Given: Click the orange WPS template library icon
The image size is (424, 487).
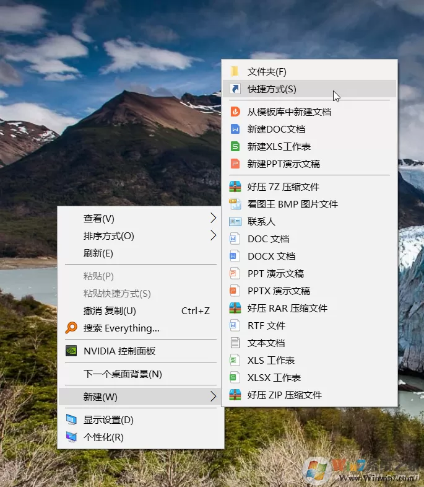Looking at the screenshot, I should tap(235, 112).
